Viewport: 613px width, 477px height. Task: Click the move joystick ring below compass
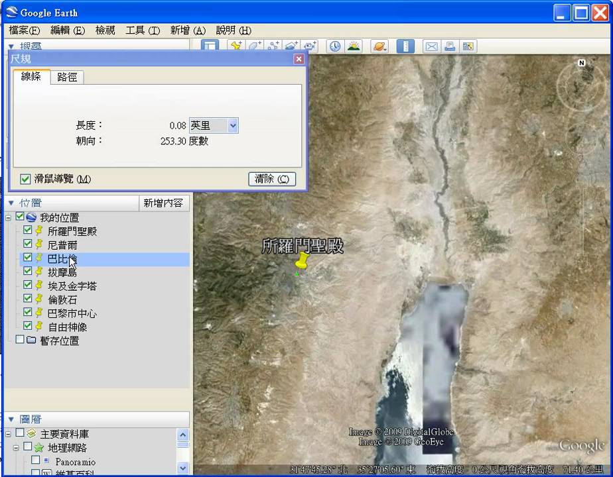pos(583,138)
